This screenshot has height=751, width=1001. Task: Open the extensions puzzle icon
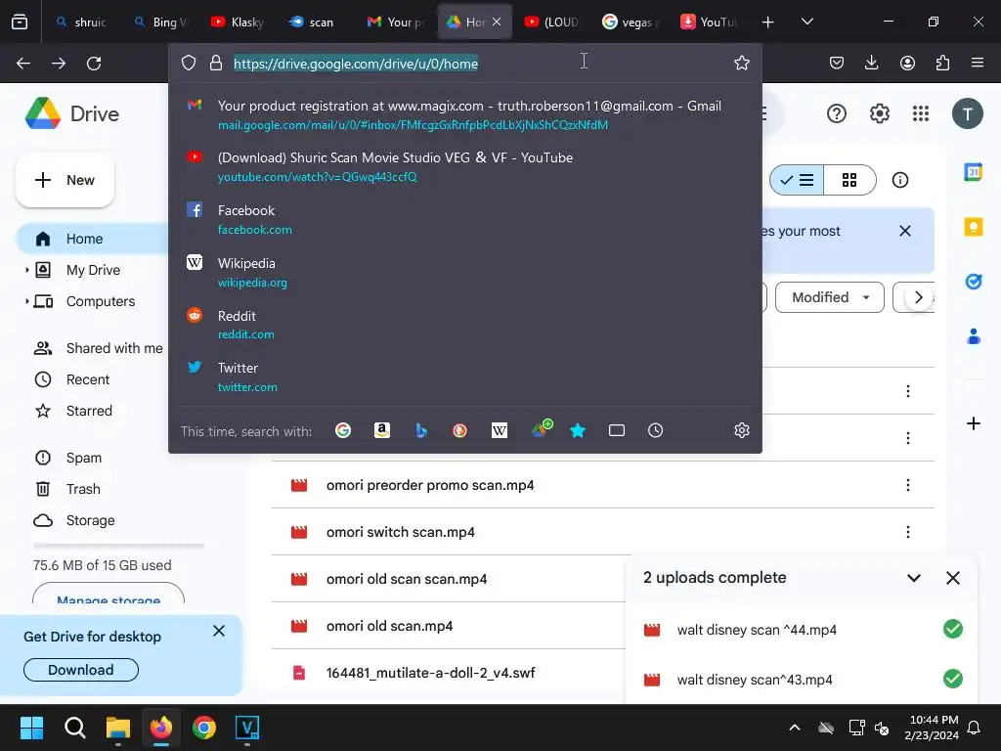pos(942,63)
